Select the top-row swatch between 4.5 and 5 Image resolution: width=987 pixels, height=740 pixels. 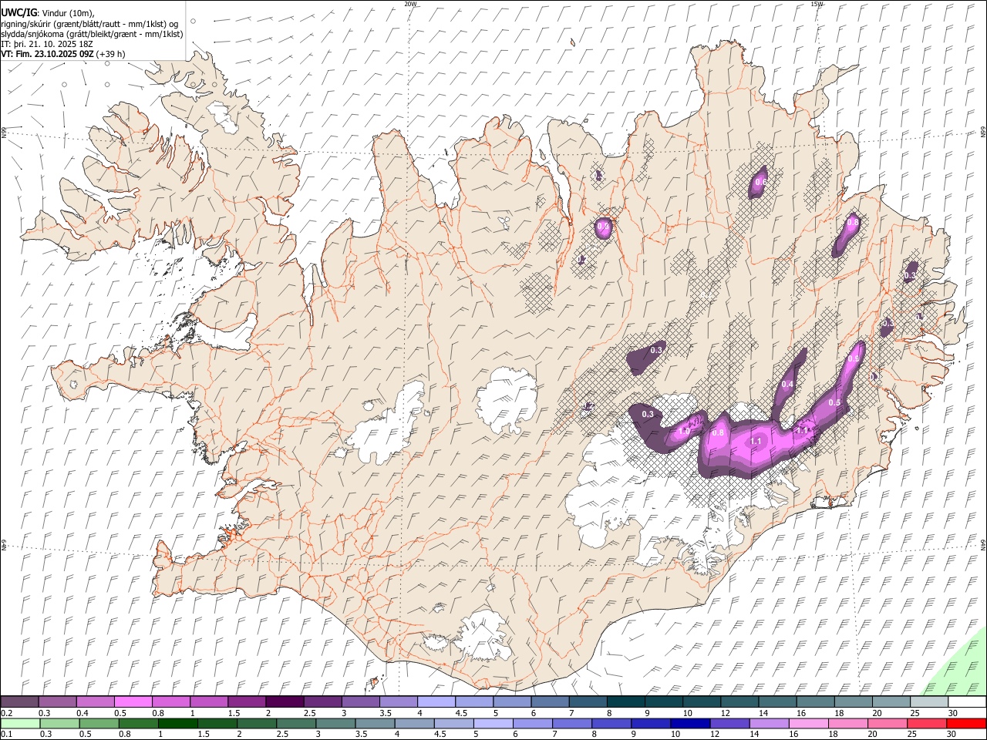(473, 701)
